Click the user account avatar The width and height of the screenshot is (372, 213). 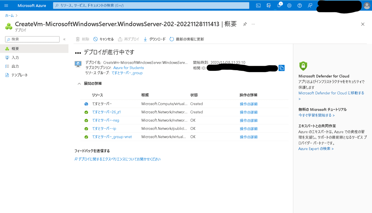pyautogui.click(x=367, y=6)
